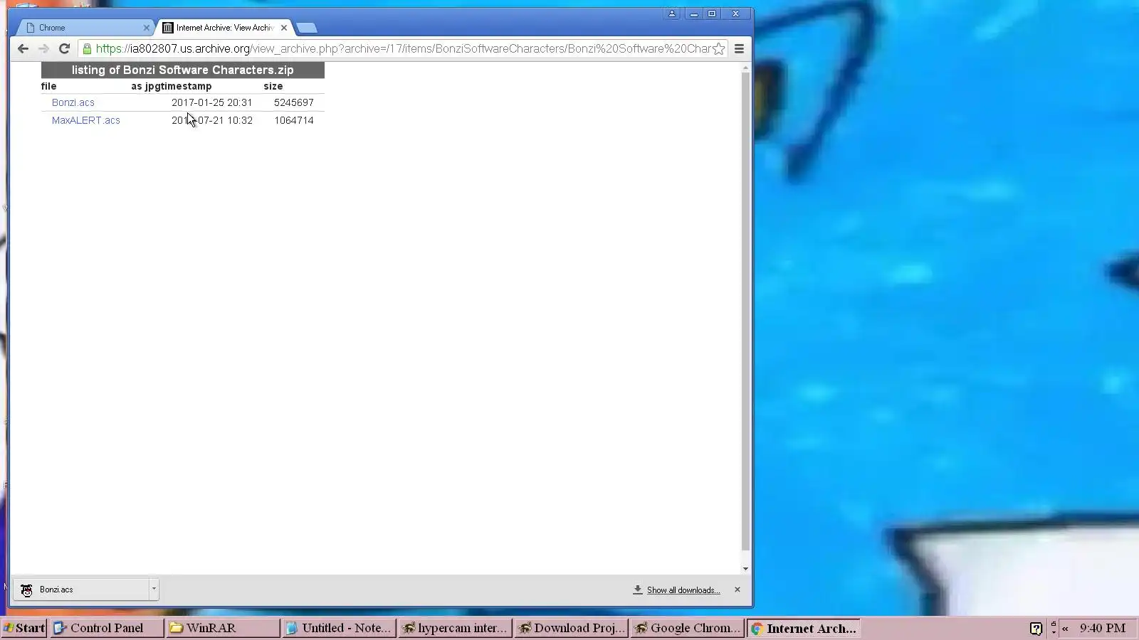Viewport: 1139px width, 640px height.
Task: Click the Bonzi.acs size 5245697
Action: point(293,102)
